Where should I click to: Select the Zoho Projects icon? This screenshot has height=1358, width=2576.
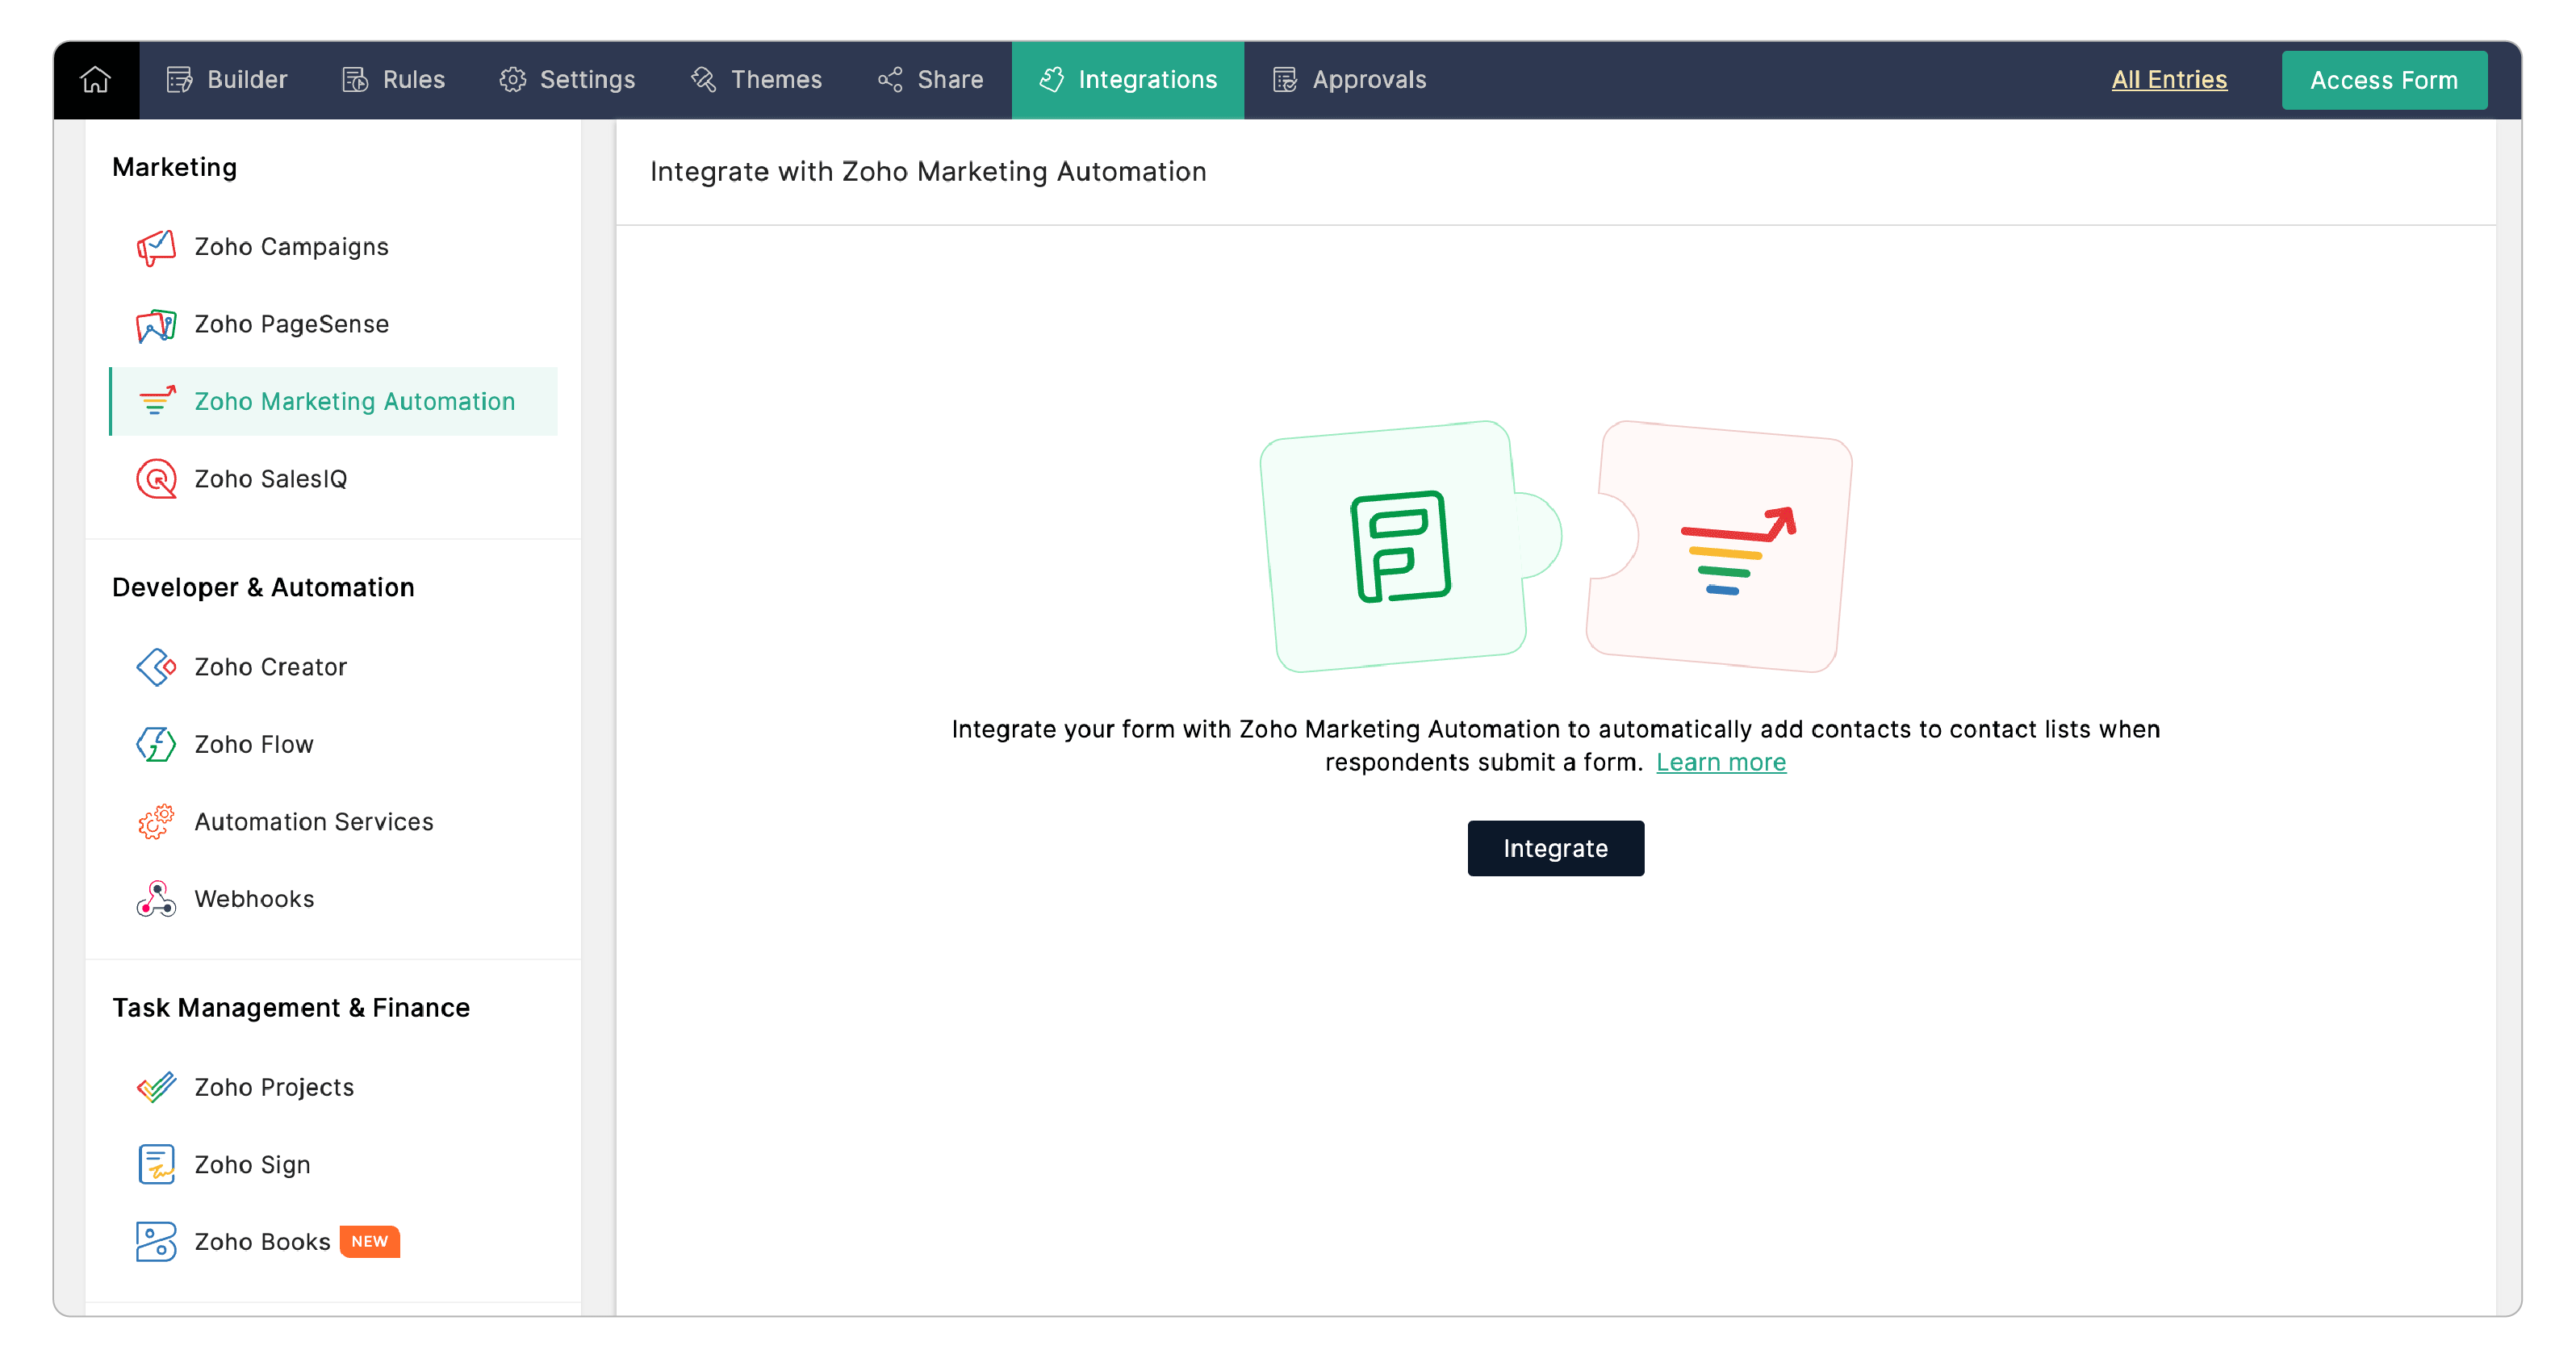point(156,1087)
